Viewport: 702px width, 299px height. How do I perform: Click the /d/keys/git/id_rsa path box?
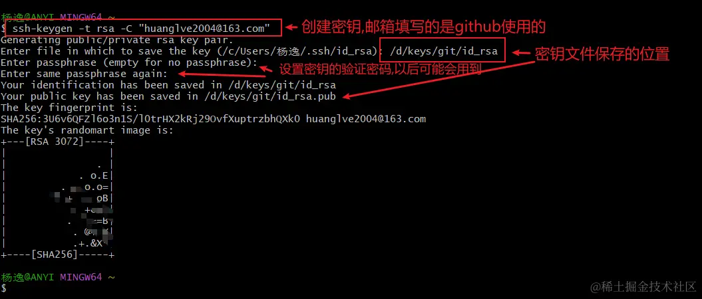click(x=443, y=51)
